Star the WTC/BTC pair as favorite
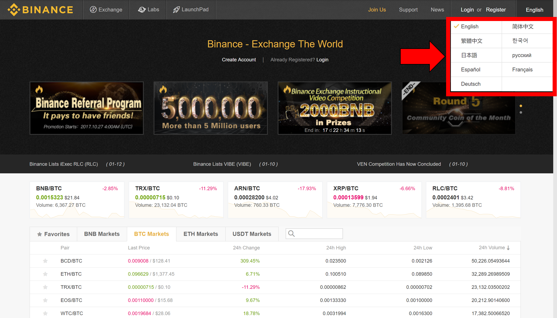 (45, 313)
